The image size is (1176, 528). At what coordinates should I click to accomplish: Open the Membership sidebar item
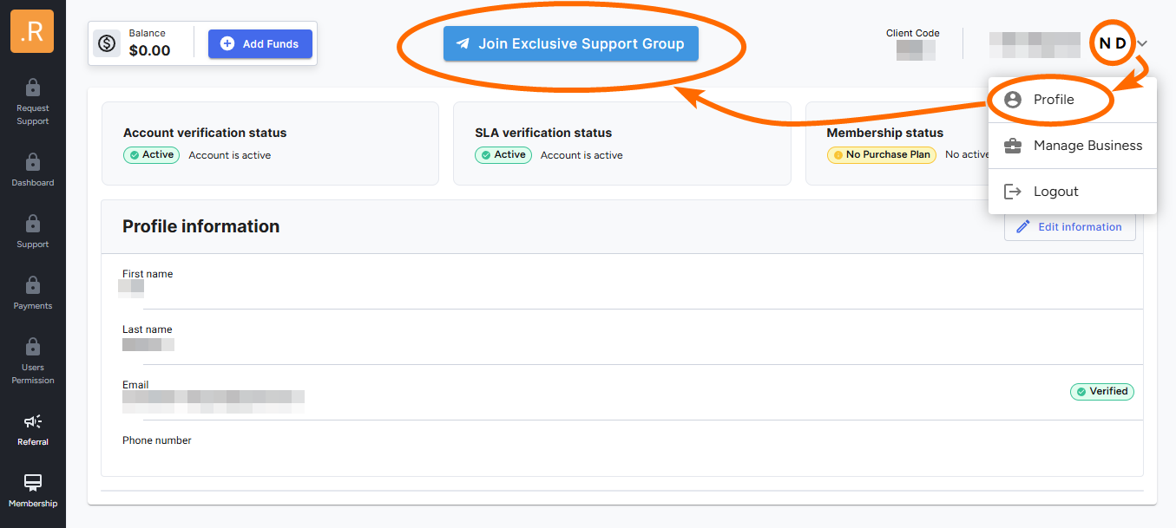tap(32, 491)
